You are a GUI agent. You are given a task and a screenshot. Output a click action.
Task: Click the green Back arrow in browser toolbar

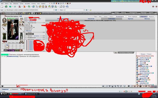coord(10,7)
